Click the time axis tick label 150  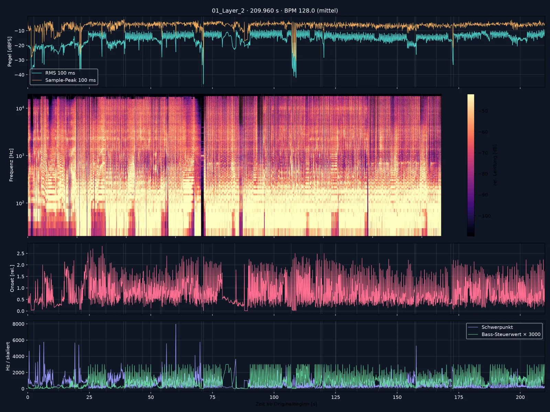397,397
